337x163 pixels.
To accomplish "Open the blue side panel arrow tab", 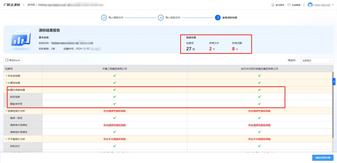I will tap(334, 82).
